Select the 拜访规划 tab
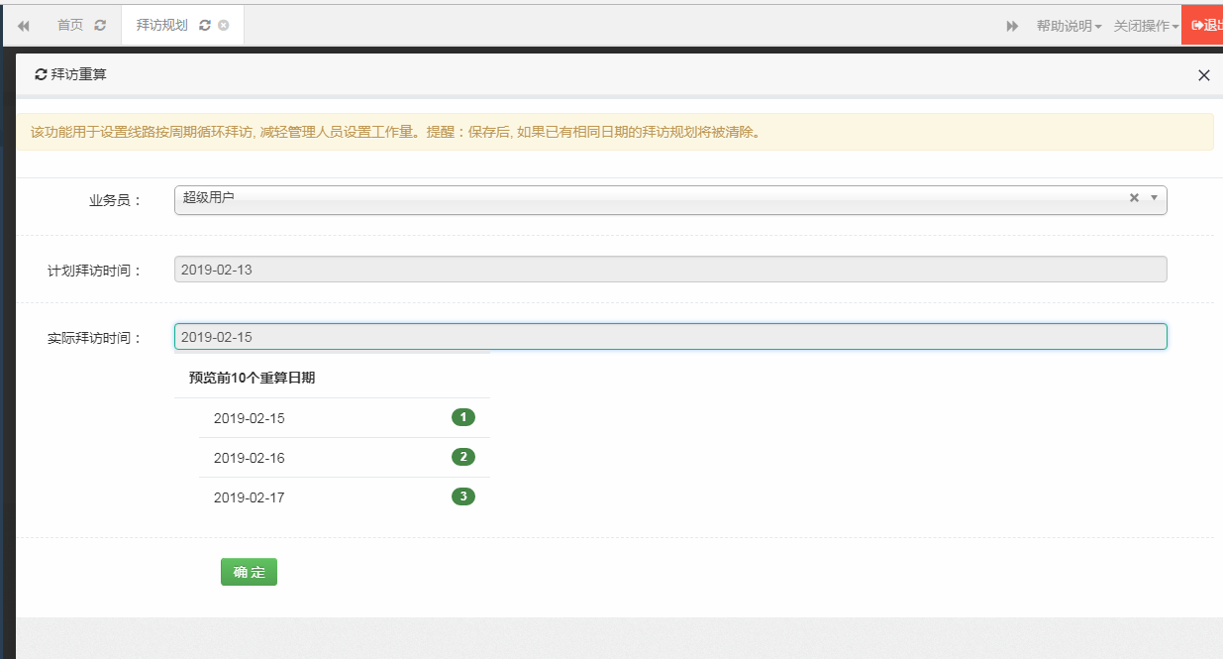Image resolution: width=1223 pixels, height=659 pixels. [x=162, y=26]
